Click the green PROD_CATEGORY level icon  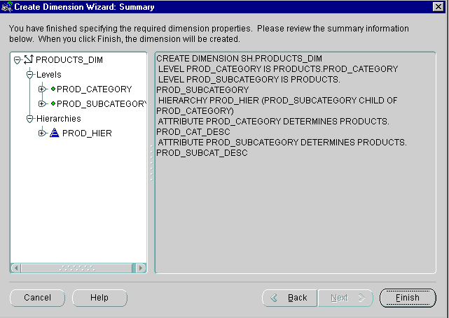tap(53, 89)
